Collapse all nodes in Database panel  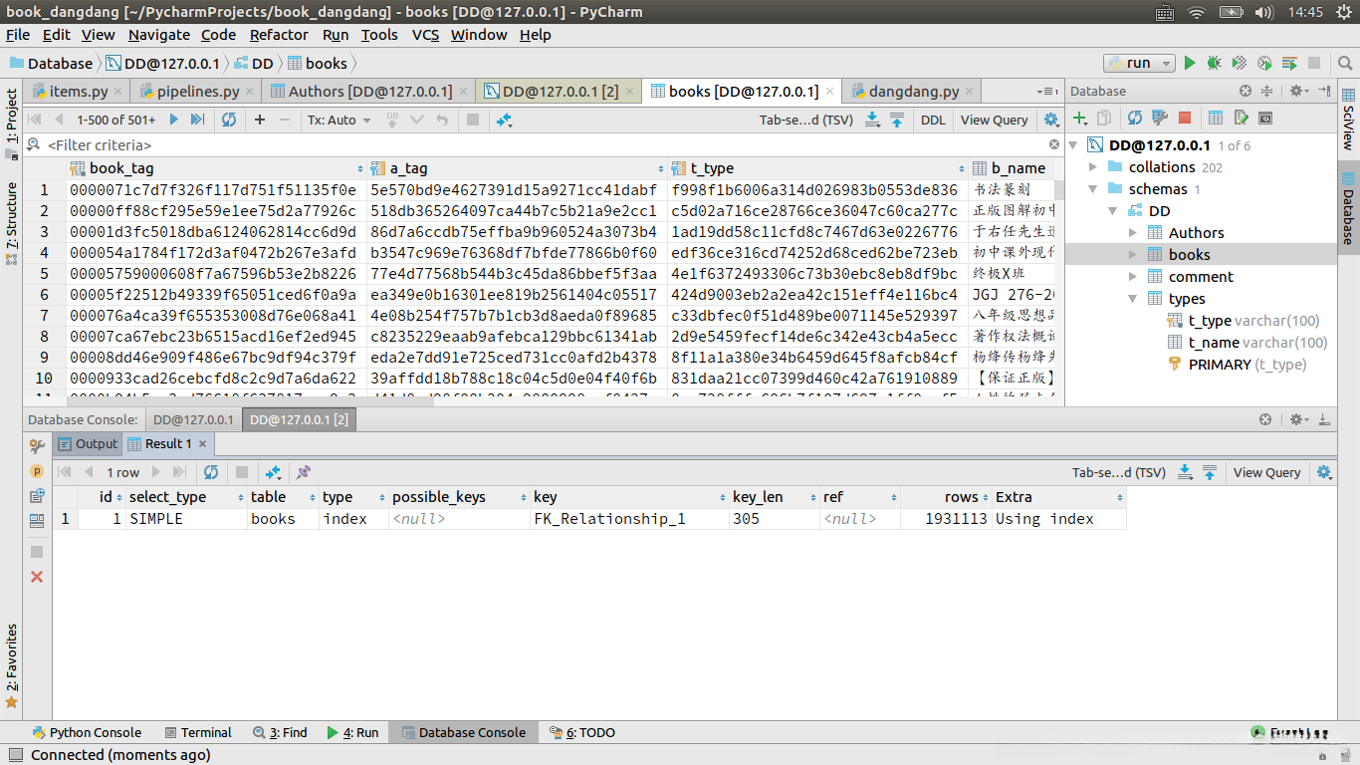(x=1267, y=91)
